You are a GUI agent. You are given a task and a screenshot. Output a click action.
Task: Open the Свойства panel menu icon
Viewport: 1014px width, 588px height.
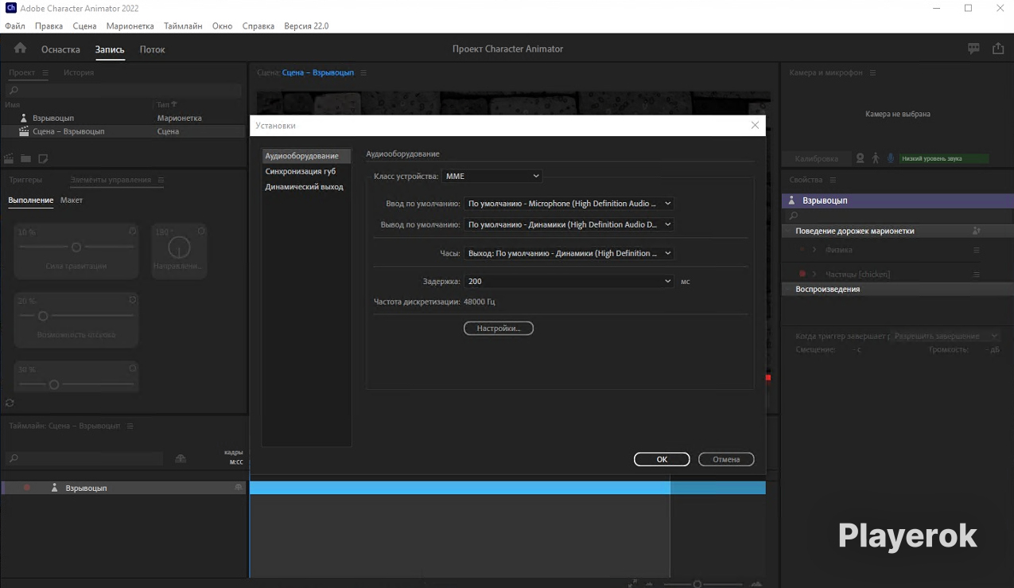coord(833,180)
